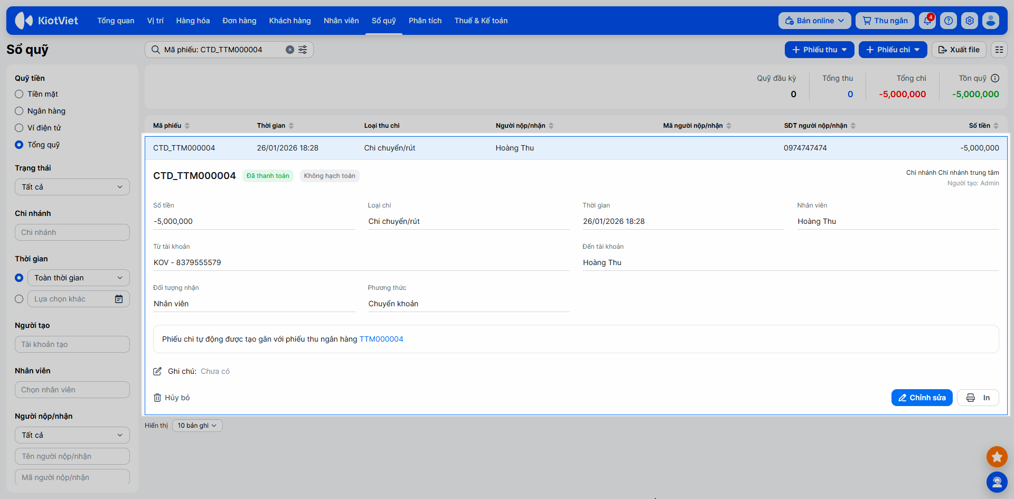
Task: Click the Chi nhánh input field
Action: click(72, 232)
